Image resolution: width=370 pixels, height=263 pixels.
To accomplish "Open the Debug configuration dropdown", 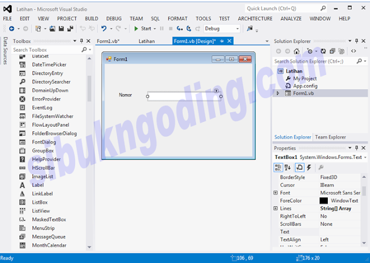I will (238, 29).
